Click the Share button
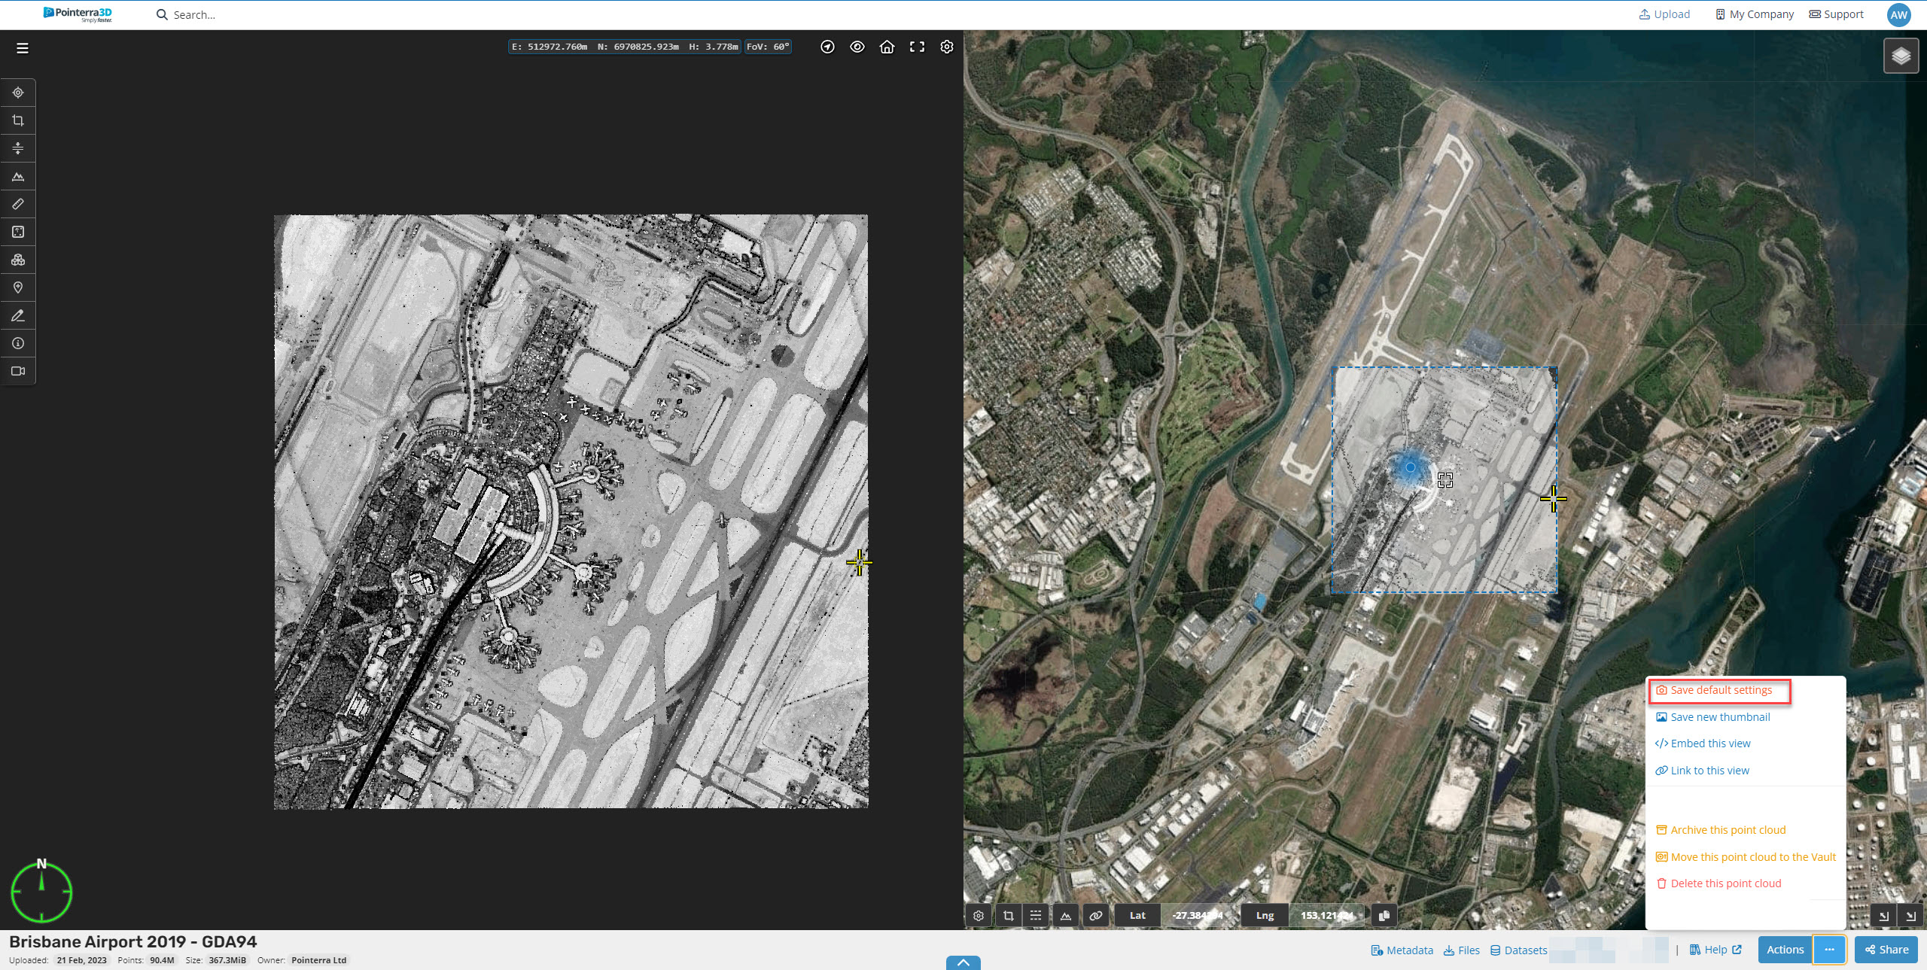The width and height of the screenshot is (1927, 970). tap(1886, 950)
